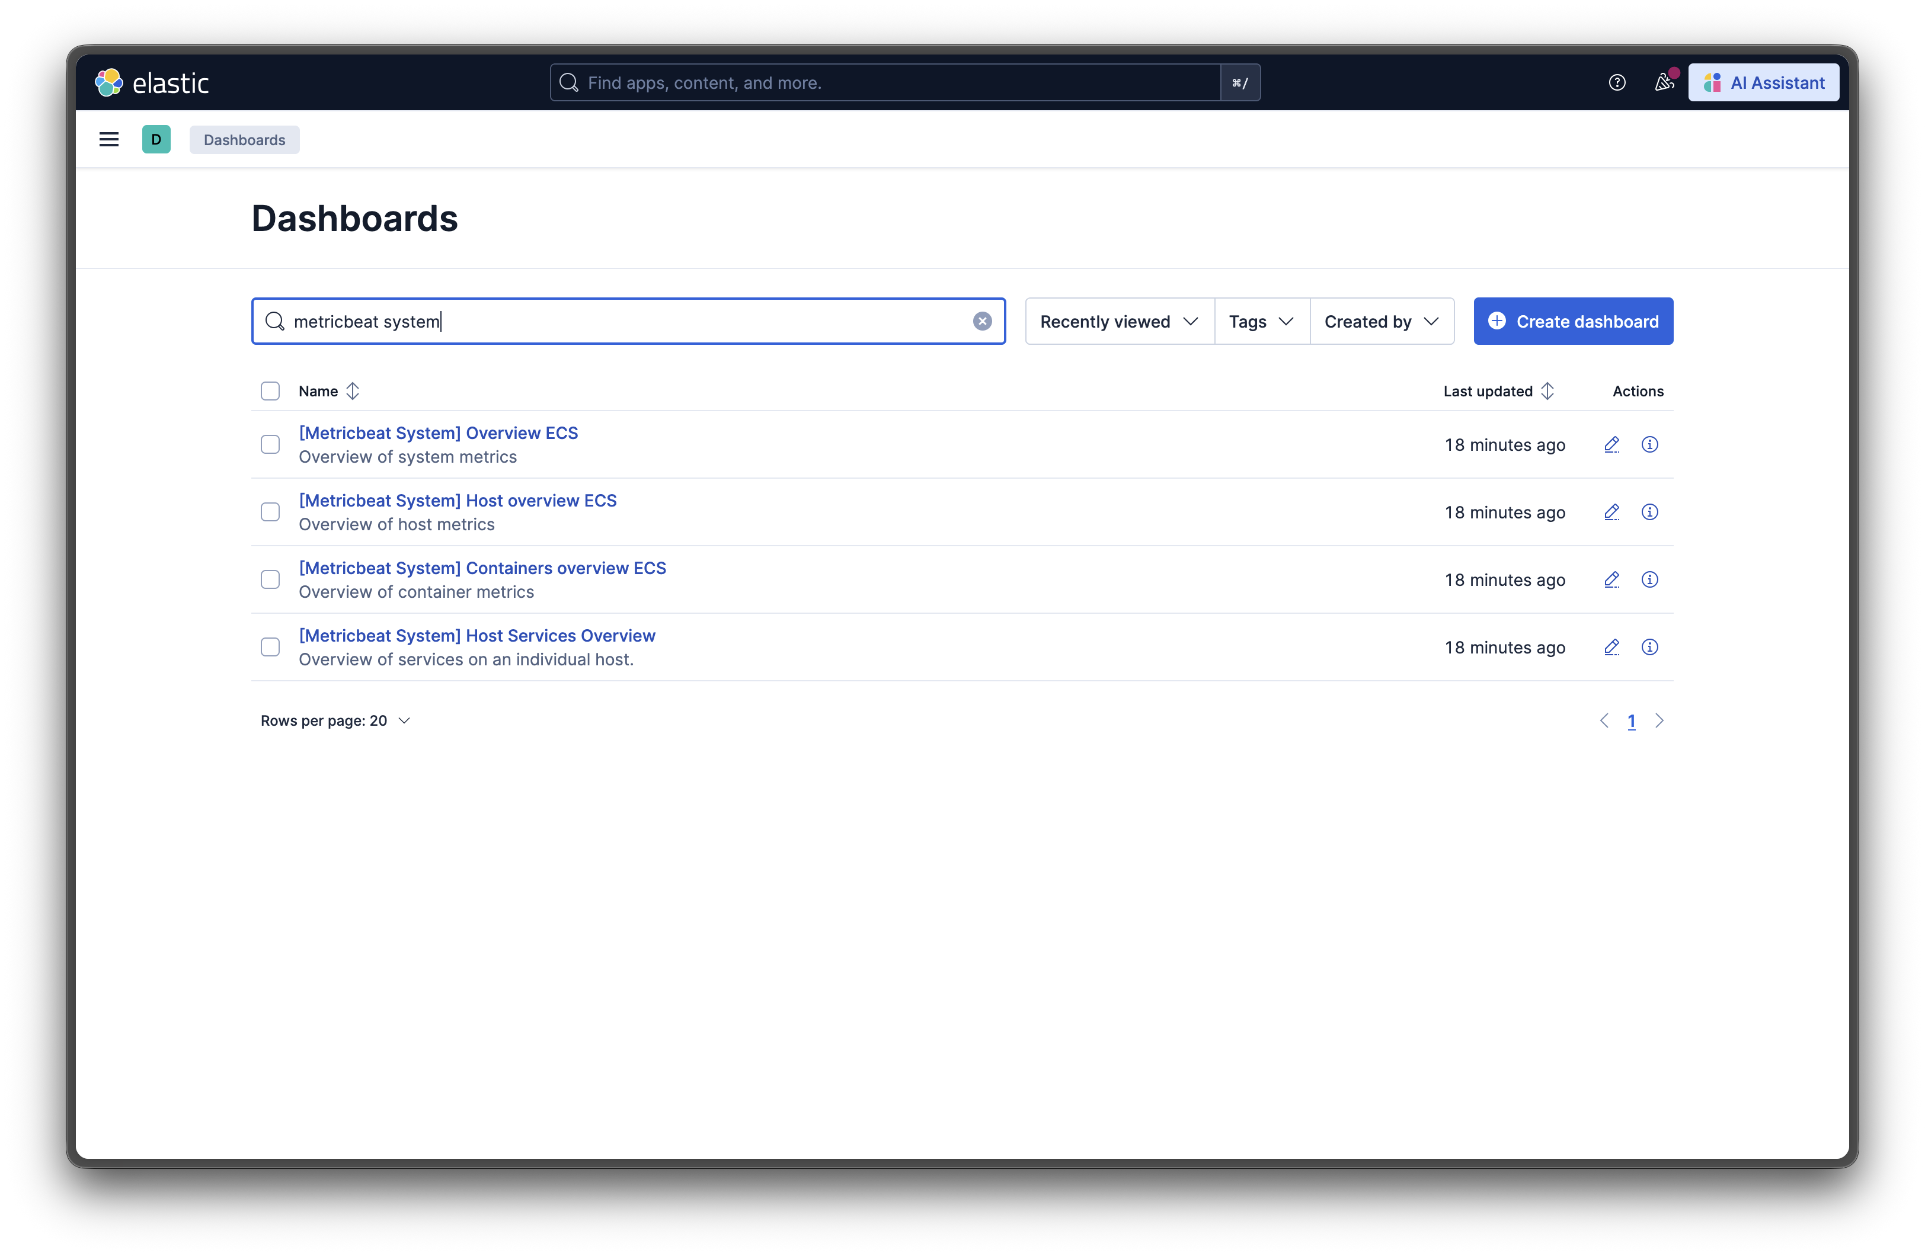
Task: Select the Containers overview ECS checkbox
Action: pos(270,579)
